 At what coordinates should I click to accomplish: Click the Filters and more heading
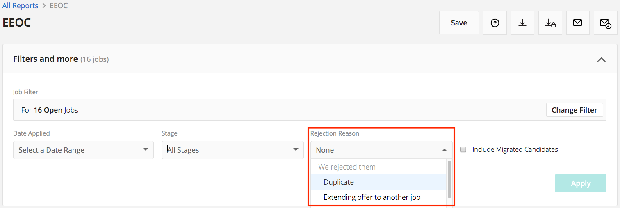tap(46, 59)
